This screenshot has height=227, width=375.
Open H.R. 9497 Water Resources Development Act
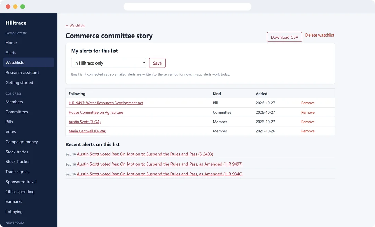pos(106,103)
